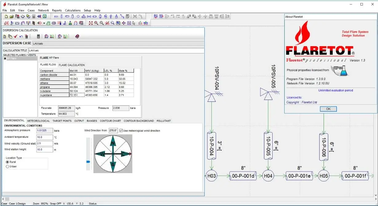Screen dimensions: 378x206
Task: Adjust the blue wind direction slider
Action: 88,161
